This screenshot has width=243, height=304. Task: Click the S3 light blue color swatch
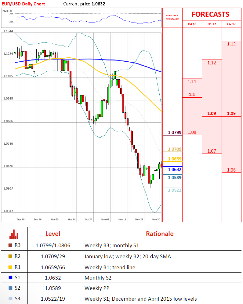click(10, 299)
